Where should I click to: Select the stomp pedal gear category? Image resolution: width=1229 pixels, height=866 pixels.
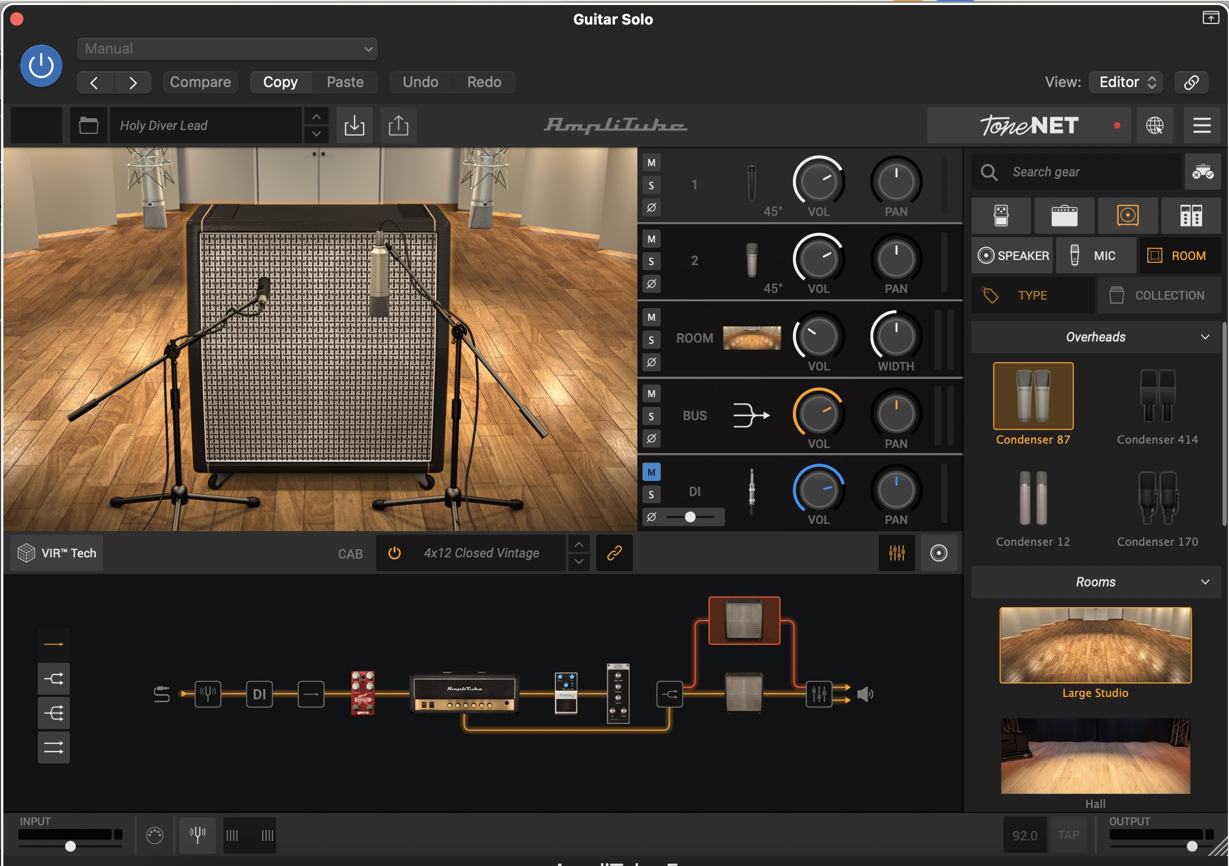coord(1001,215)
